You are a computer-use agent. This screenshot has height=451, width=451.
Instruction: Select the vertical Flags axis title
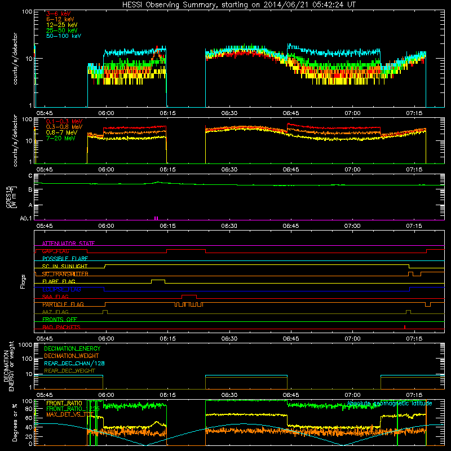(x=23, y=281)
